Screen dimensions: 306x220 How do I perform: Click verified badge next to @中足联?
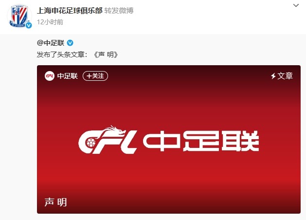(70, 43)
